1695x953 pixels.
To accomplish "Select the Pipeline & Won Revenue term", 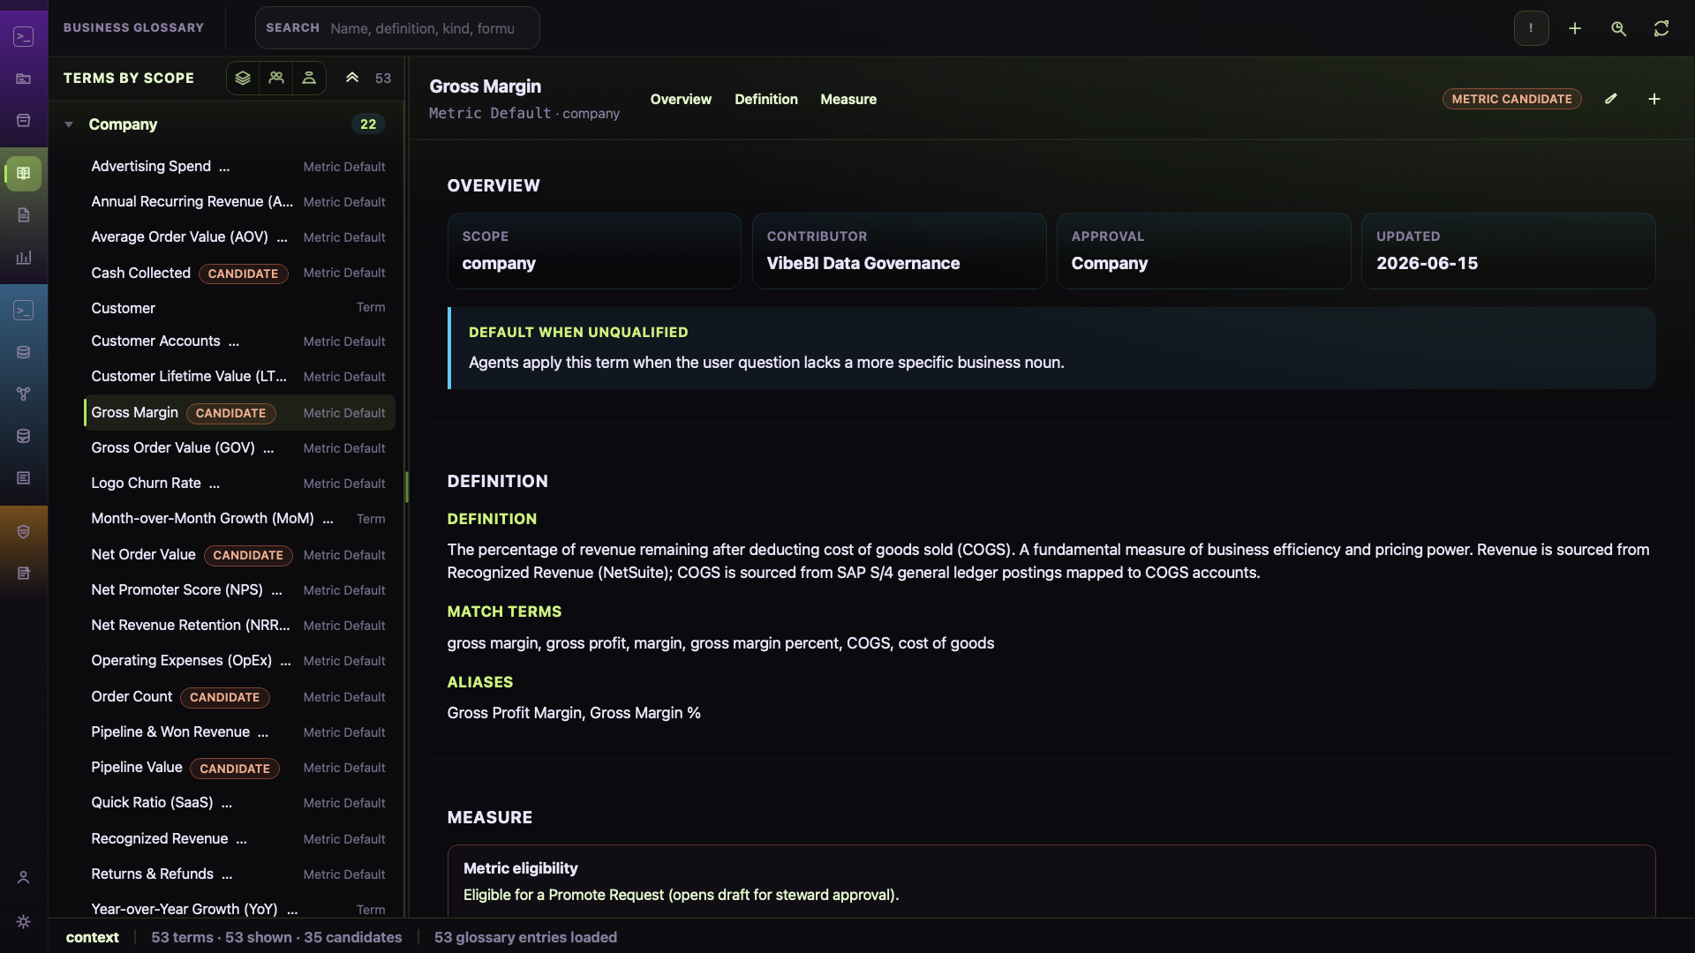I will (x=238, y=732).
